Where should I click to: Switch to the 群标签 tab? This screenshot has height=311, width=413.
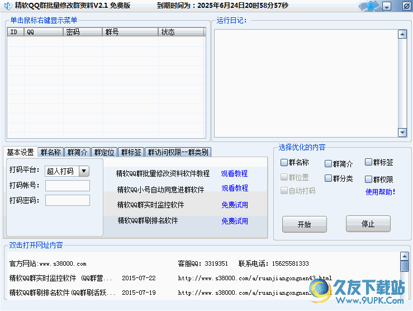point(131,152)
